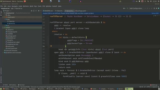Click the editor vertical scrollbar
Viewport: 160px width, 90px height.
click(159, 64)
